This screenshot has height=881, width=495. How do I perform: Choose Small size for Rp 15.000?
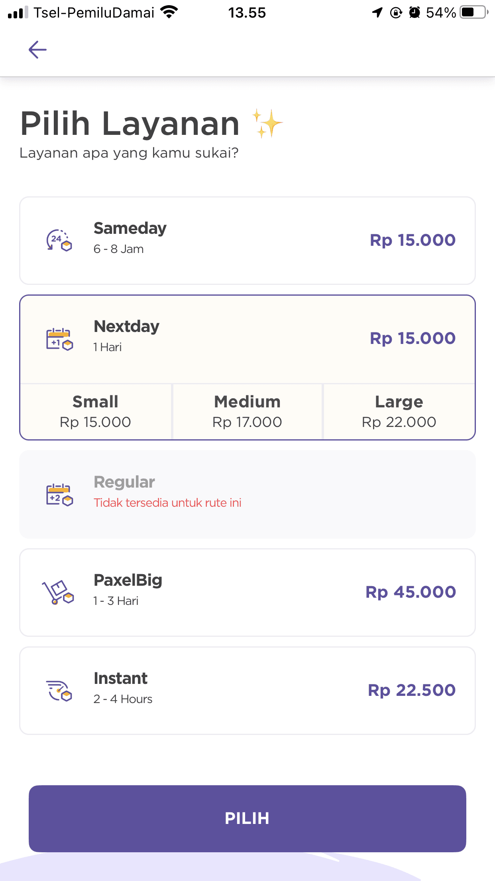click(x=96, y=411)
